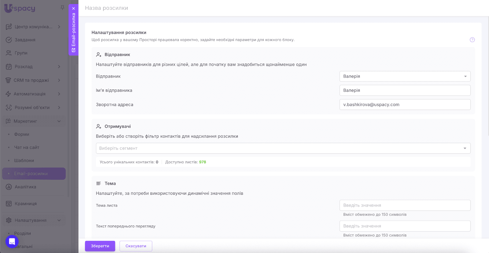489x253 pixels.
Task: Click the Тема листа input field
Action: tap(405, 205)
